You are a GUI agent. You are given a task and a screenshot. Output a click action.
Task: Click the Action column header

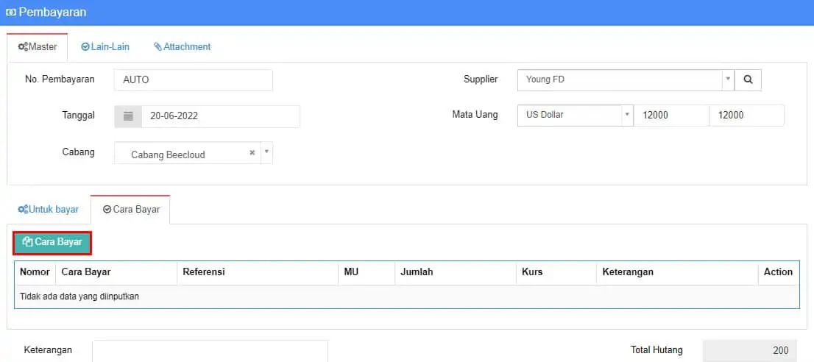coord(778,272)
